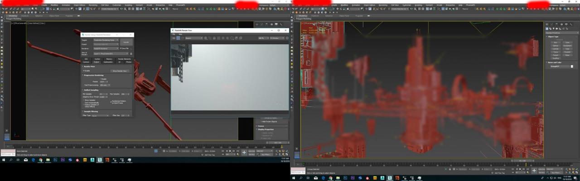The image size is (580, 181).
Task: Open Beauty AOV dropdown in Redshift Render View
Action: pyautogui.click(x=194, y=38)
